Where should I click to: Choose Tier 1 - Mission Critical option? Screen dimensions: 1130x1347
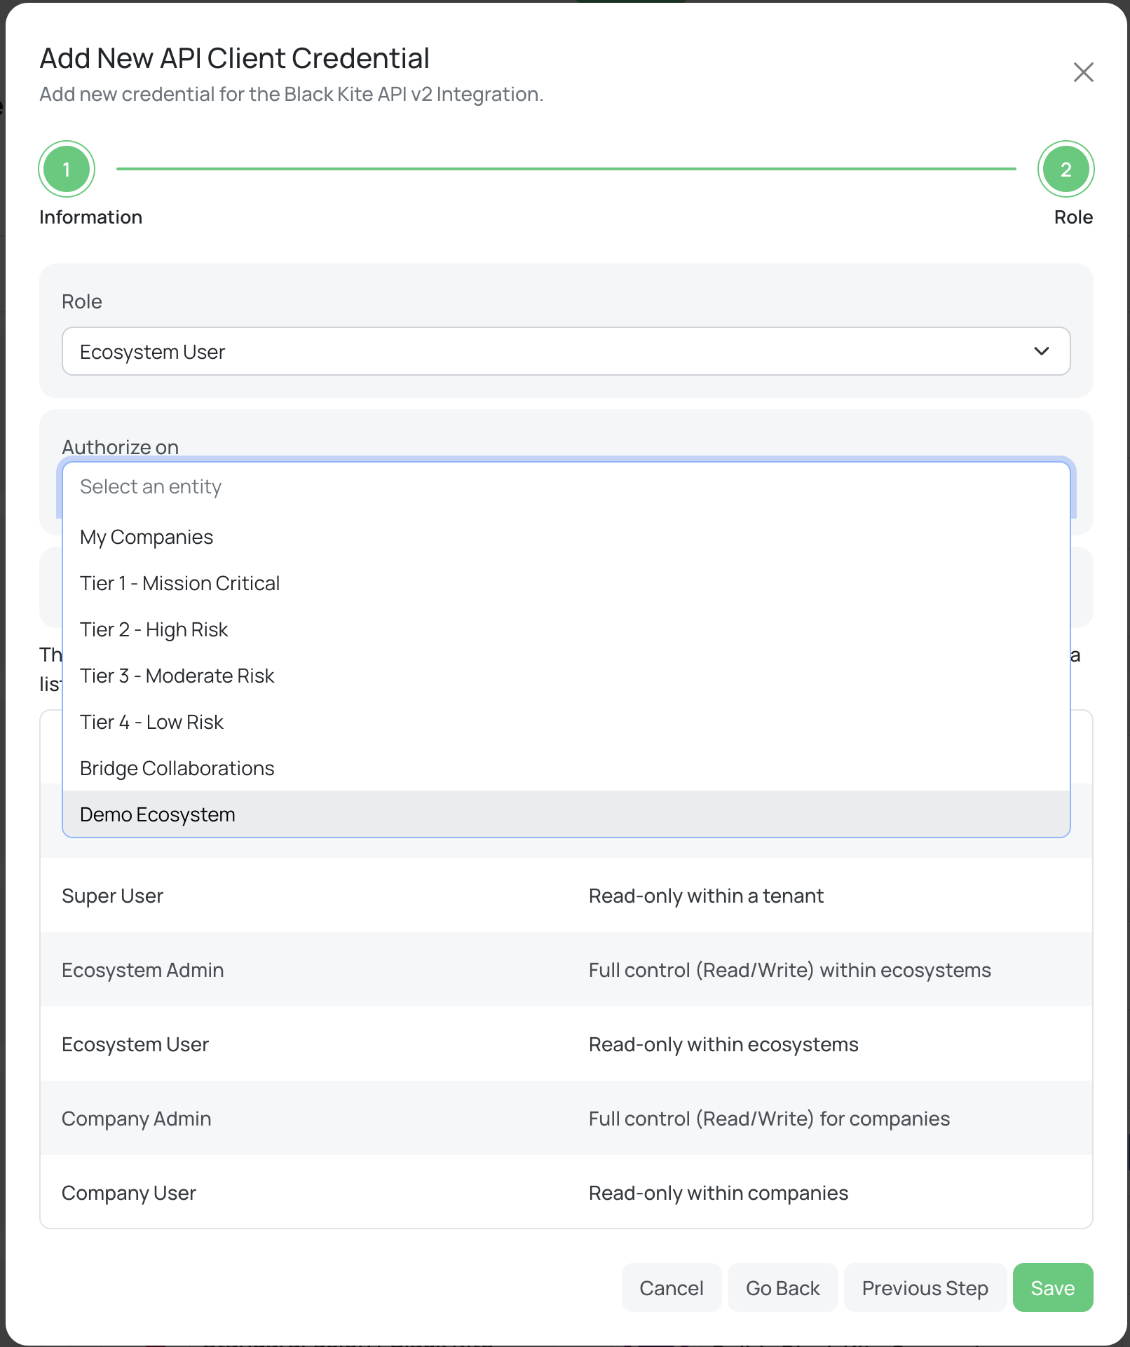point(179,584)
